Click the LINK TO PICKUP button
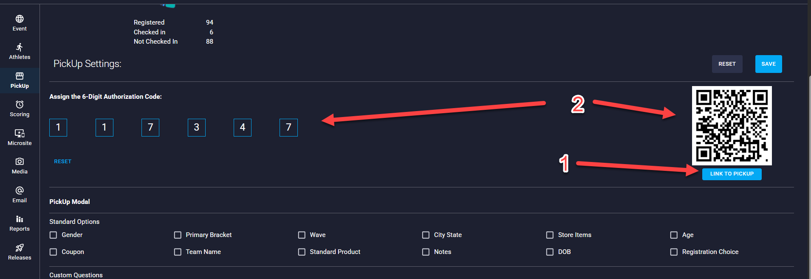The width and height of the screenshot is (811, 279). pos(732,174)
